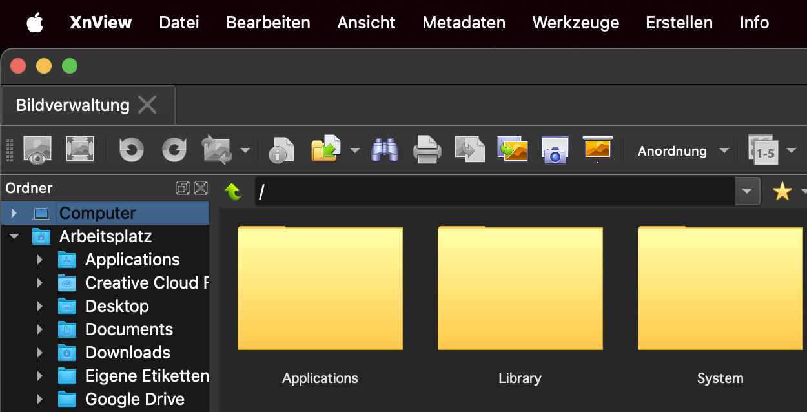Select Downloads in the folder tree
This screenshot has width=807, height=412.
point(128,353)
